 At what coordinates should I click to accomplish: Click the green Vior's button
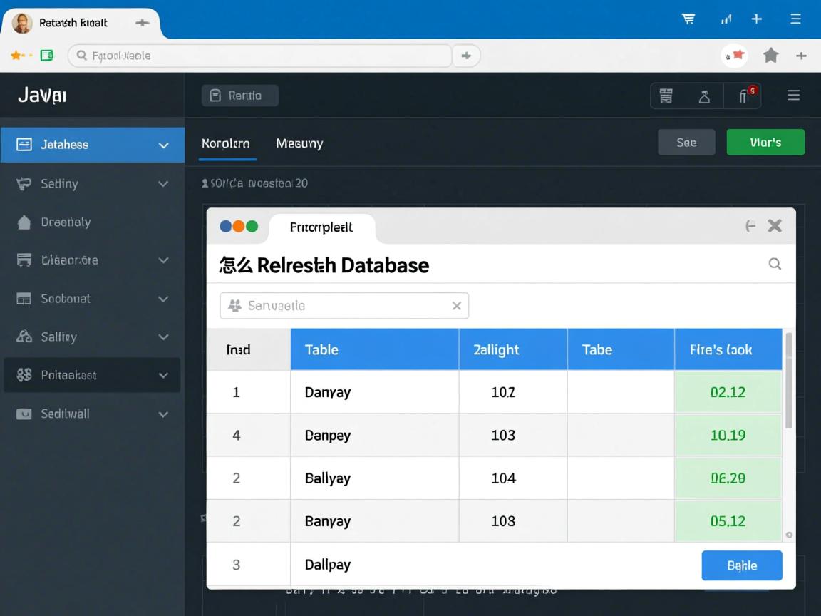click(x=765, y=143)
